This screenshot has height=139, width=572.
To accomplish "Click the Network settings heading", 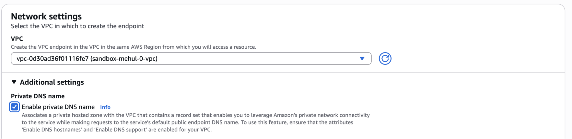I will click(46, 17).
